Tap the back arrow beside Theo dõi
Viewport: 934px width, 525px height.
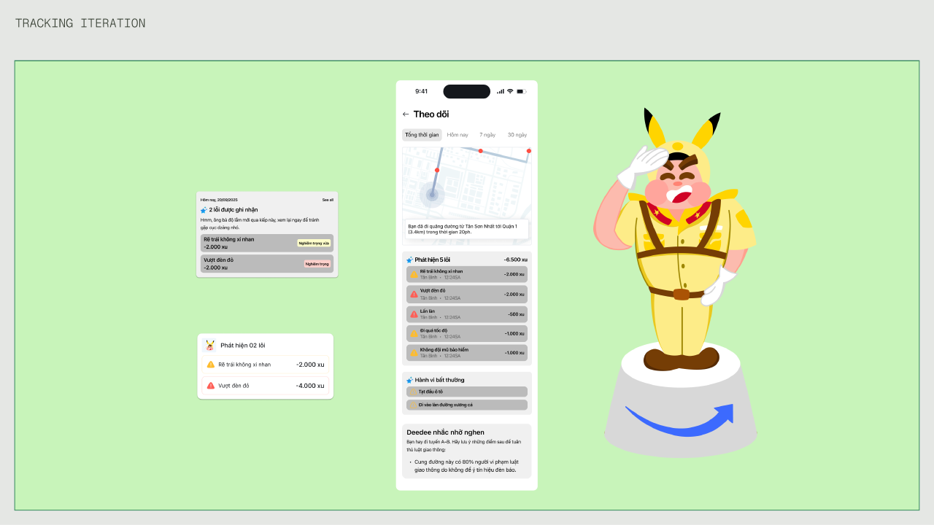[406, 114]
